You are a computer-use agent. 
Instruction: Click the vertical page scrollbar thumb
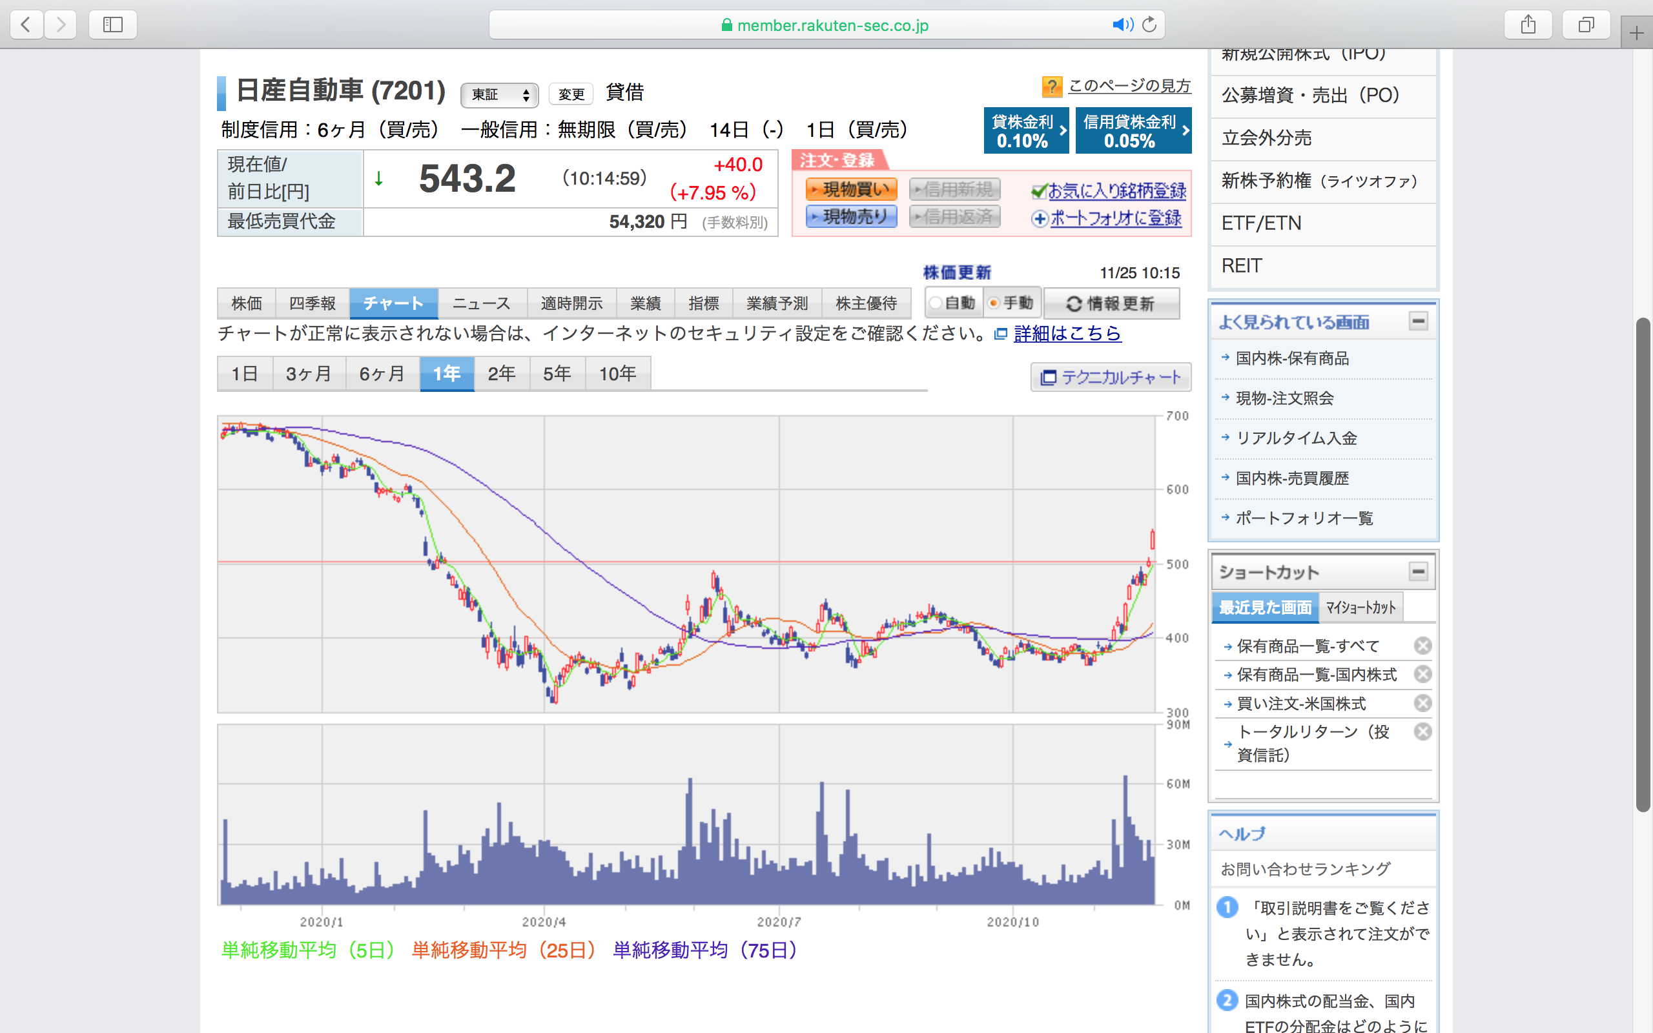tap(1643, 564)
